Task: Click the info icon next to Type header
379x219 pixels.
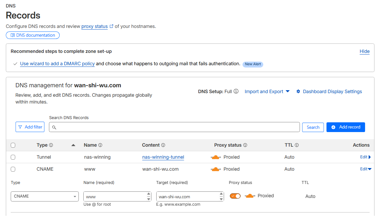Action: [x=51, y=145]
